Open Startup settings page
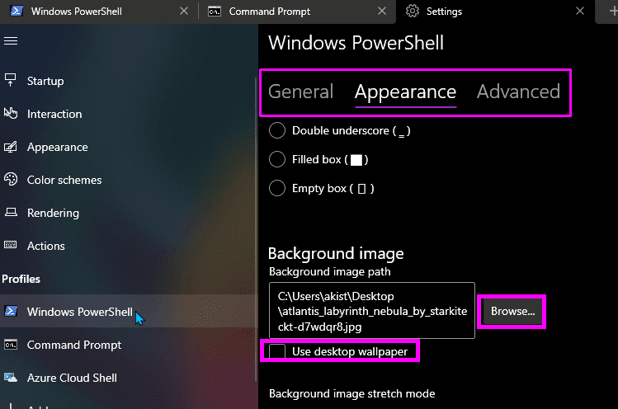This screenshot has height=409, width=618. 128,81
